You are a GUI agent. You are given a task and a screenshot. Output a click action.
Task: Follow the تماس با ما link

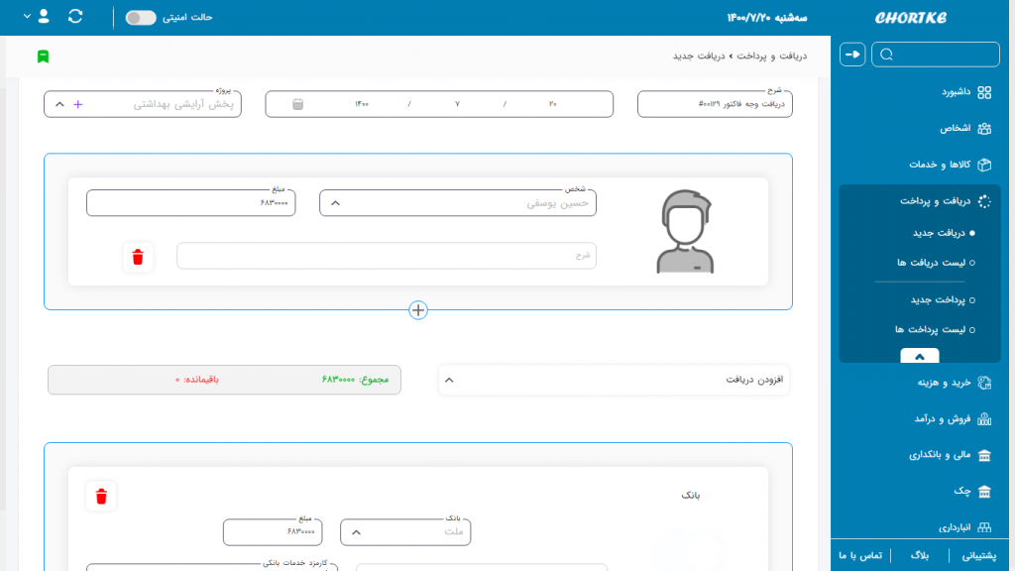[858, 557]
